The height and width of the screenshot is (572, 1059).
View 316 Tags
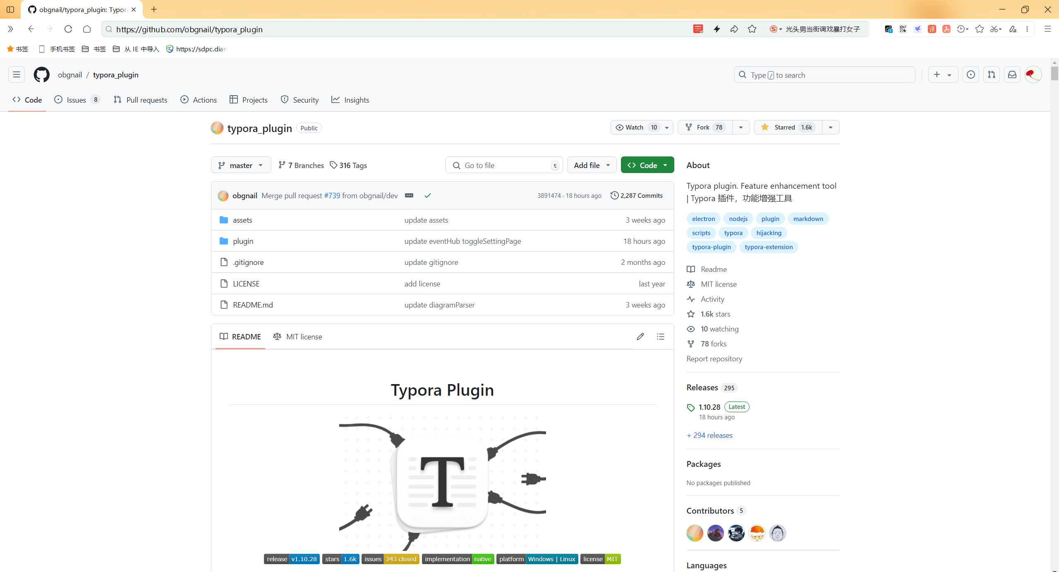[348, 165]
